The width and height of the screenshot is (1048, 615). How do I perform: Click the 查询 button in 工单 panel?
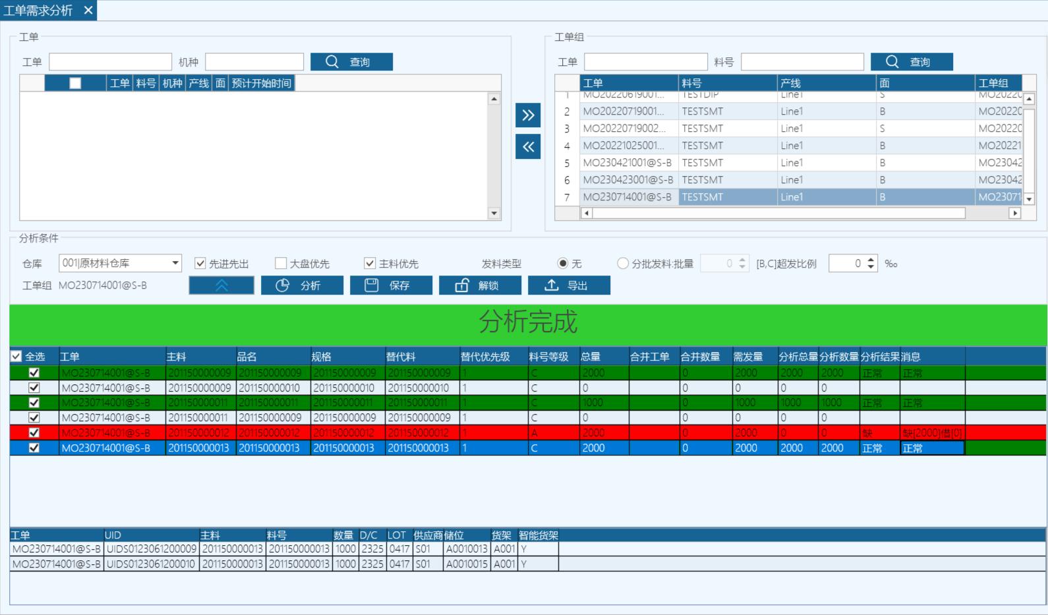pos(351,62)
